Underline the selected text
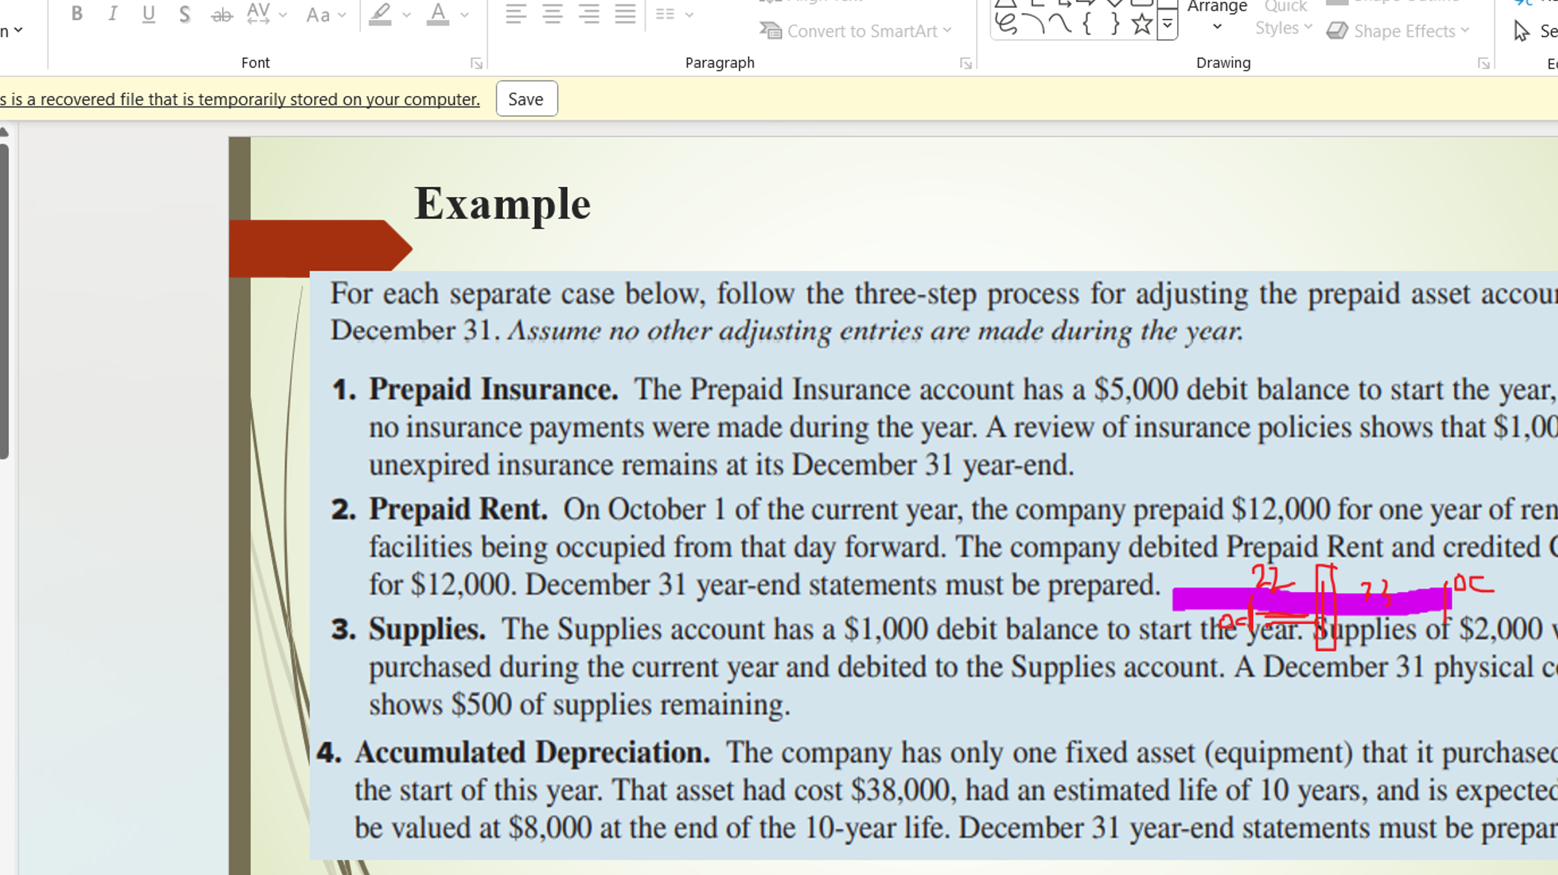This screenshot has width=1558, height=875. (x=148, y=14)
